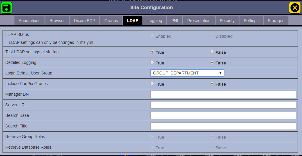The image size is (302, 156).
Task: Set Test LDAP settings at startup to False
Action: [x=212, y=52]
